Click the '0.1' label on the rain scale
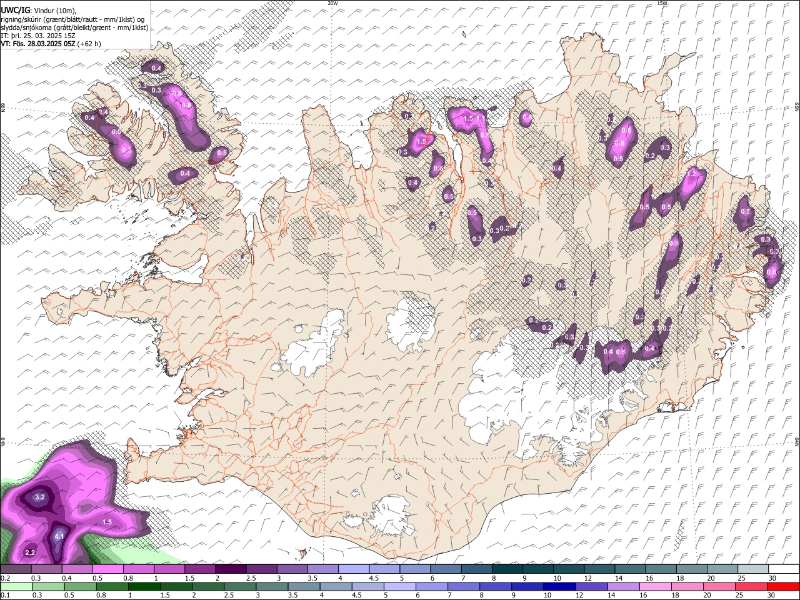The image size is (800, 600). [x=6, y=596]
